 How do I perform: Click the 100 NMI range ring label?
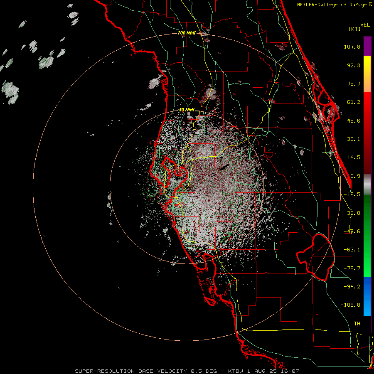[187, 33]
